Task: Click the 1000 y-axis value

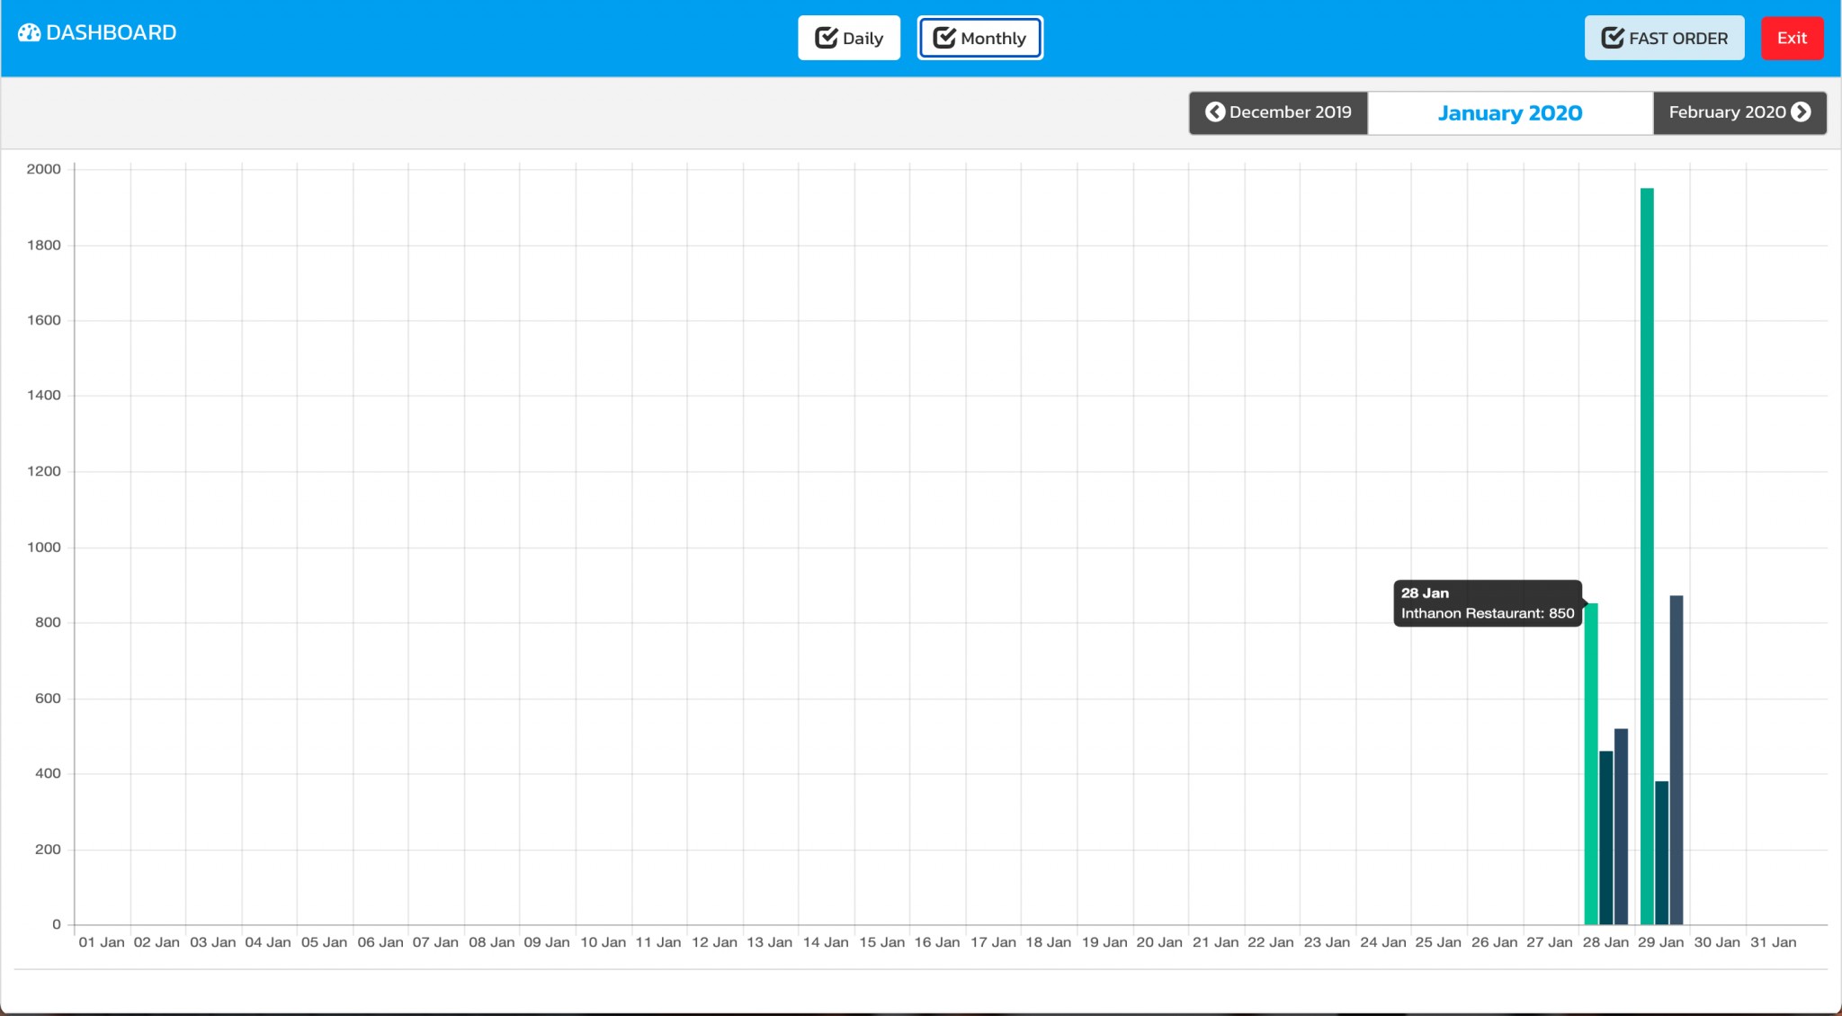Action: point(44,547)
